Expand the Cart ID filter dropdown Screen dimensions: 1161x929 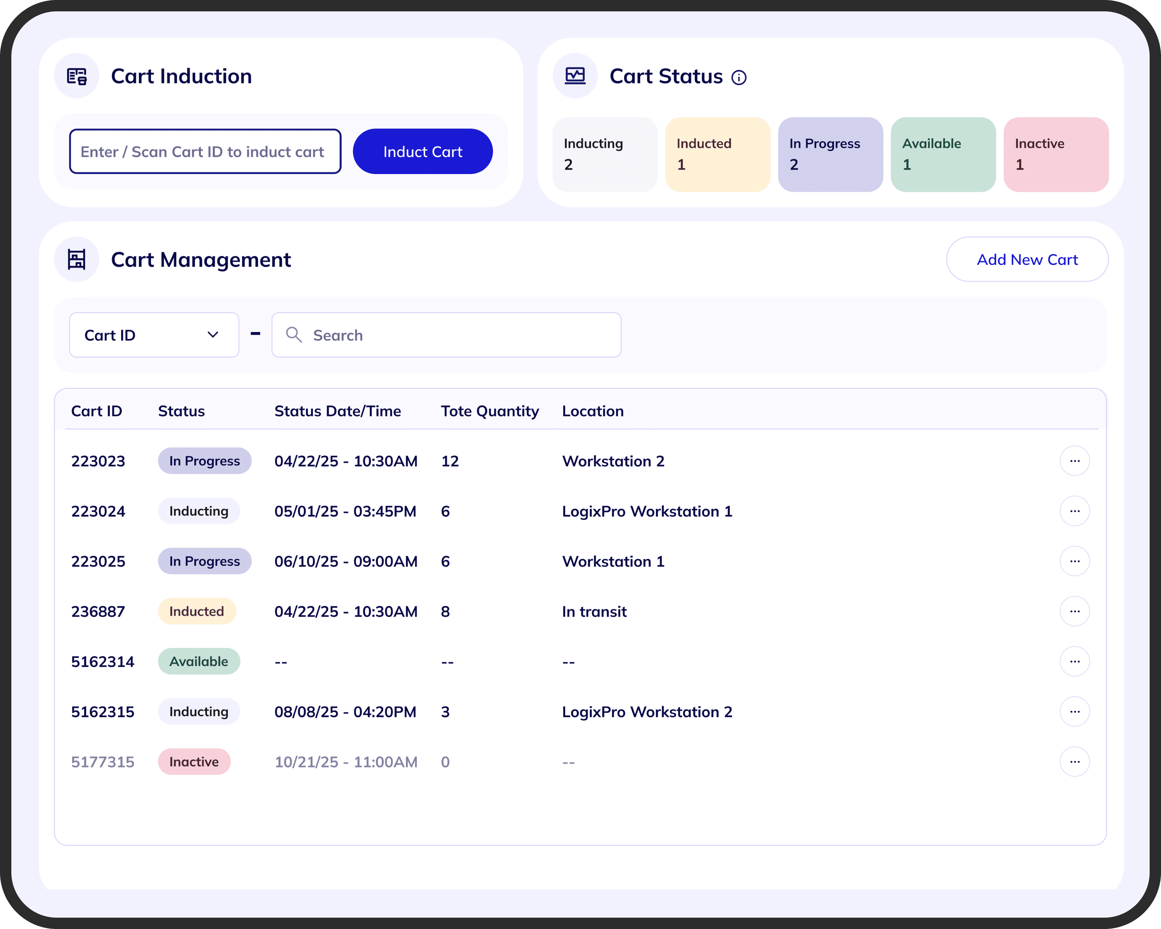154,335
